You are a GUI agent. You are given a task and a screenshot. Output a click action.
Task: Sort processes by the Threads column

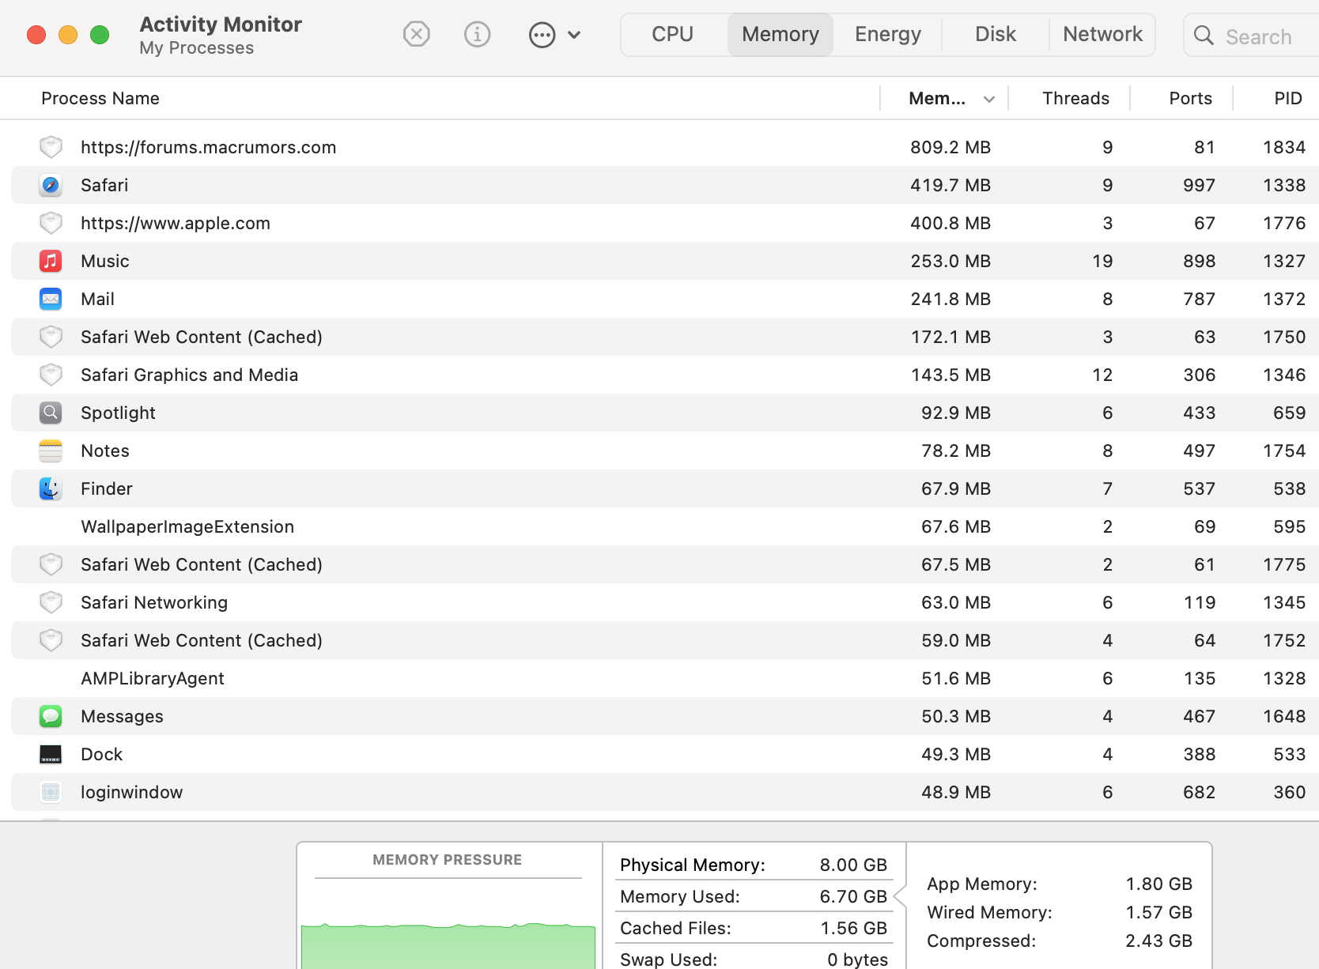(1075, 98)
